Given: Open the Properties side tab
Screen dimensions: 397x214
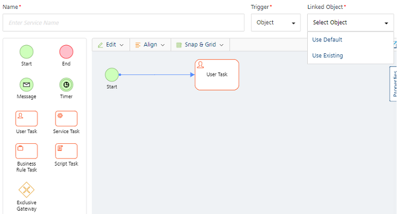Looking at the screenshot, I should coord(393,84).
